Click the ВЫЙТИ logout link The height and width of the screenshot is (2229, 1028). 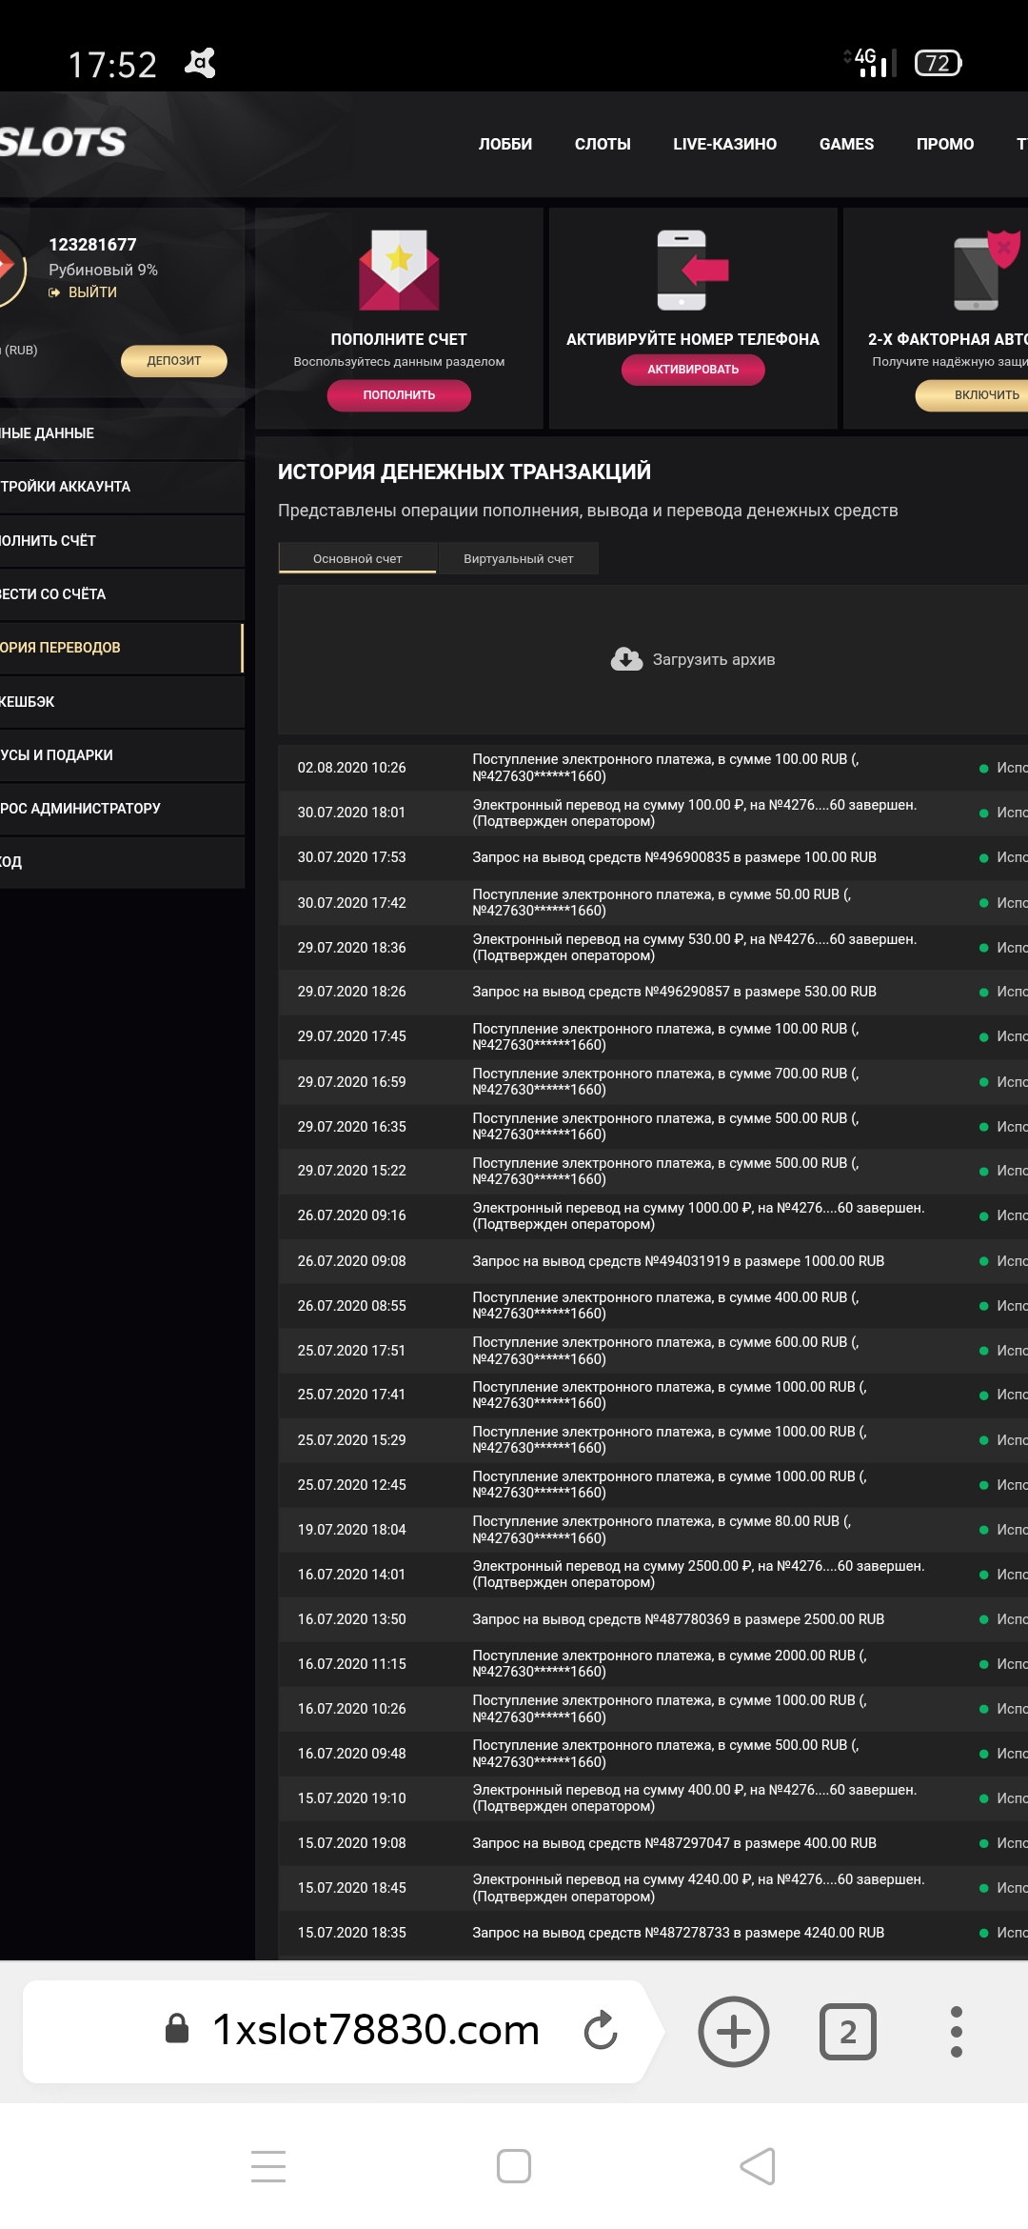[91, 292]
